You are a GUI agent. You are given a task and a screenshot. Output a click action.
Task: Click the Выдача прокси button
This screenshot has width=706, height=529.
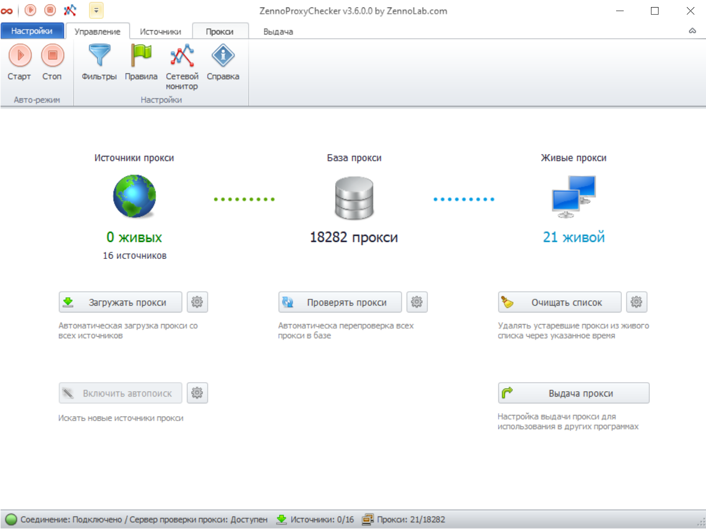[x=573, y=393]
